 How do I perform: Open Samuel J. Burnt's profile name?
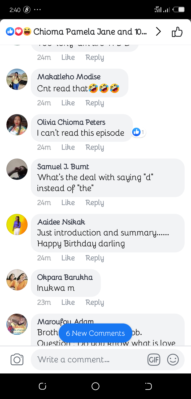pos(63,167)
